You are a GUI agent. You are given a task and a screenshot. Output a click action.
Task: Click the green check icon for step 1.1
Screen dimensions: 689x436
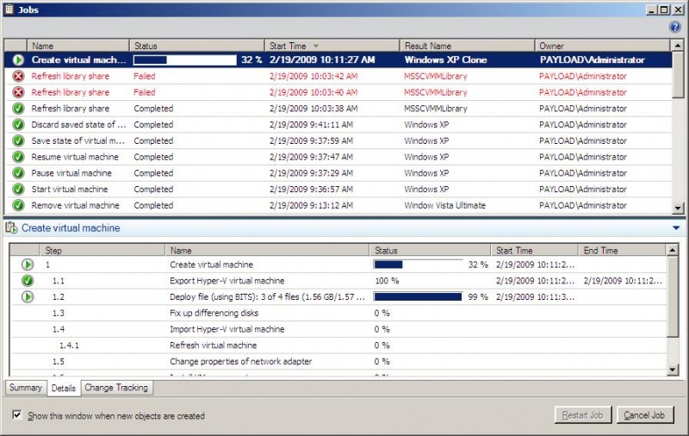[28, 281]
